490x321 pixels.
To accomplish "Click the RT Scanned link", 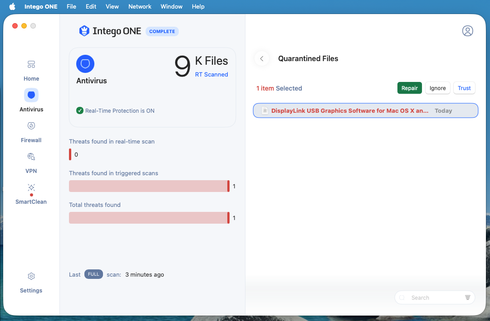I will (211, 75).
